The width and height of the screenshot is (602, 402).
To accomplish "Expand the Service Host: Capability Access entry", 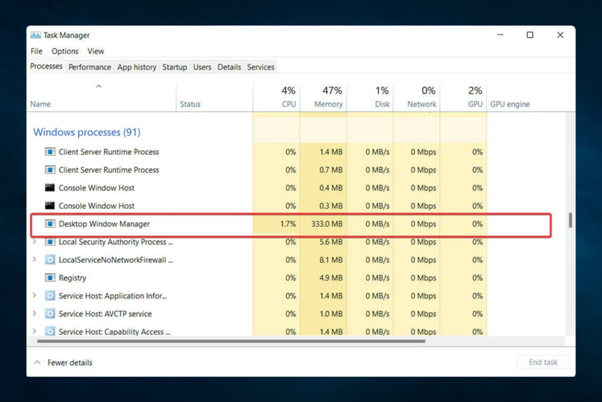I will click(x=35, y=332).
